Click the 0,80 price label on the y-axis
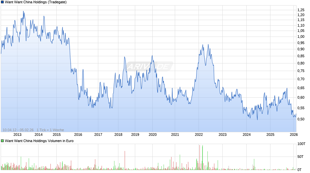Viewport: 310px width, 173px height. coord(301,63)
